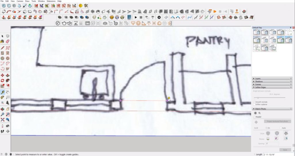Click the Default Tray vertical scrollbar
This screenshot has height=156, width=295.
pyautogui.click(x=294, y=90)
